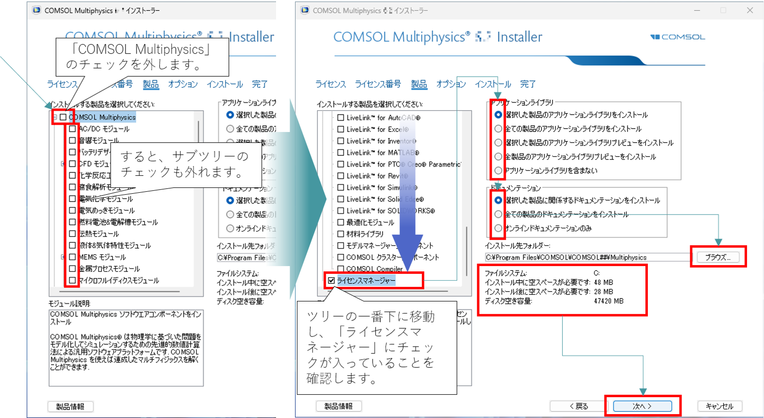
Task: Toggle the 金属プロセスモジュール checkbox
Action: coord(72,269)
